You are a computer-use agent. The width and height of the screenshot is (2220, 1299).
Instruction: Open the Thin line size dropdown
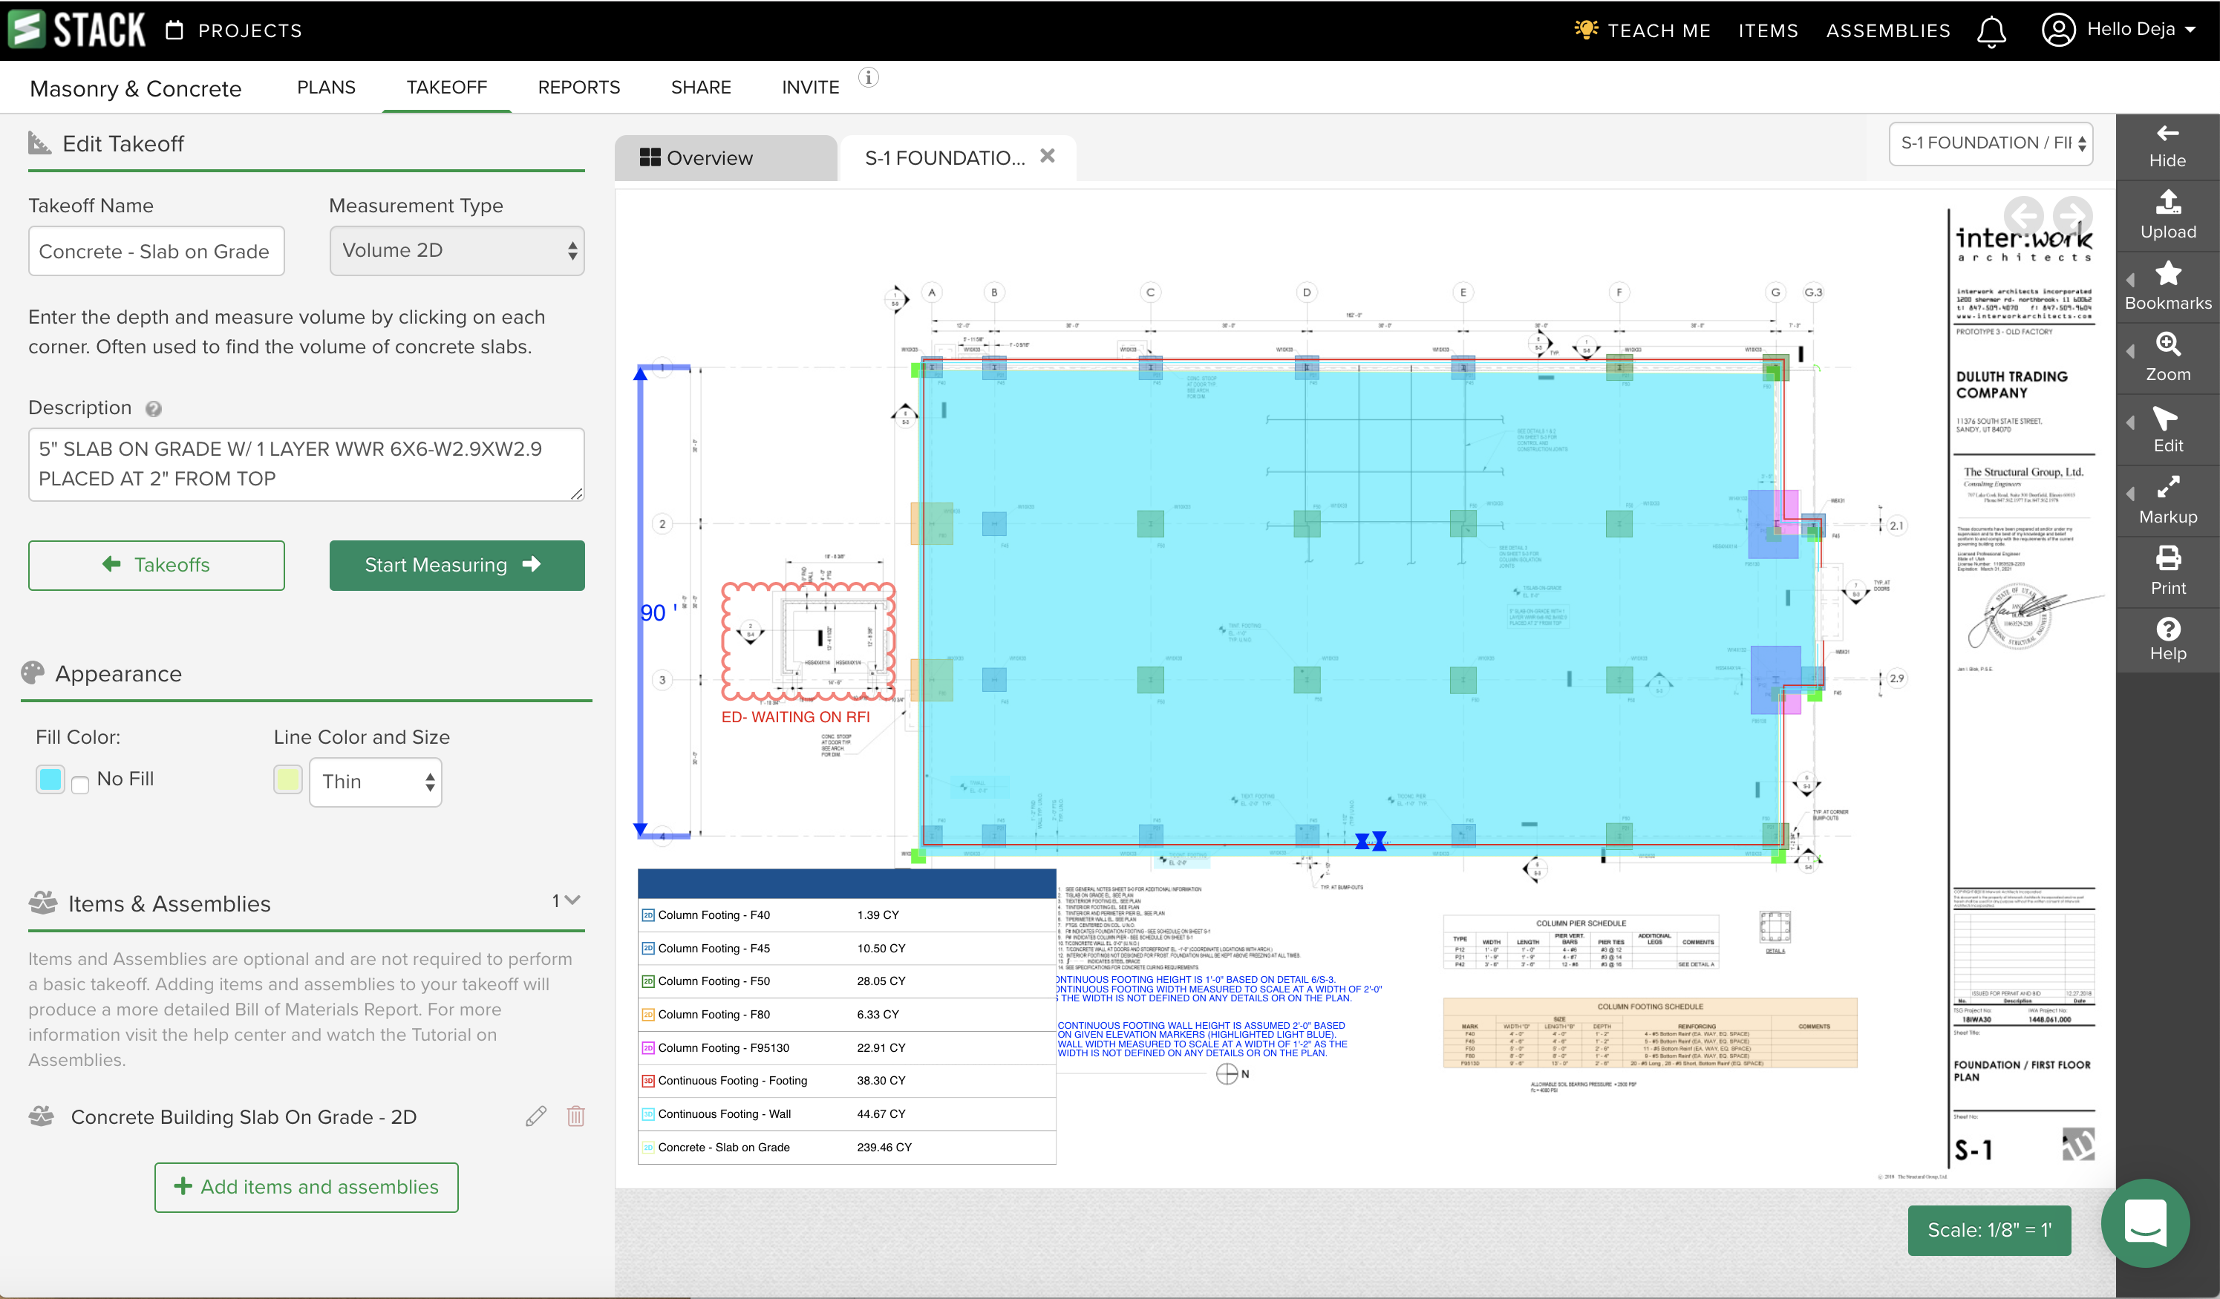click(x=374, y=781)
